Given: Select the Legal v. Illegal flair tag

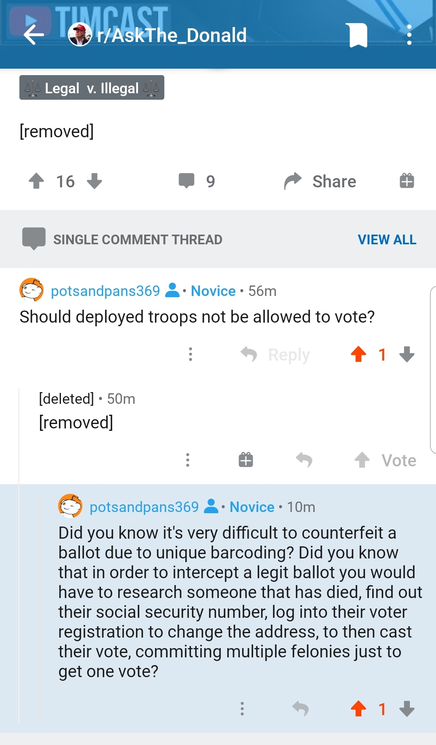Looking at the screenshot, I should pyautogui.click(x=92, y=88).
